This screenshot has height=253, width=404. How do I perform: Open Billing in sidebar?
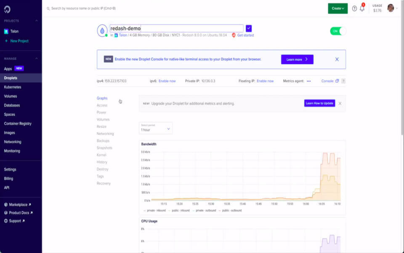point(8,178)
